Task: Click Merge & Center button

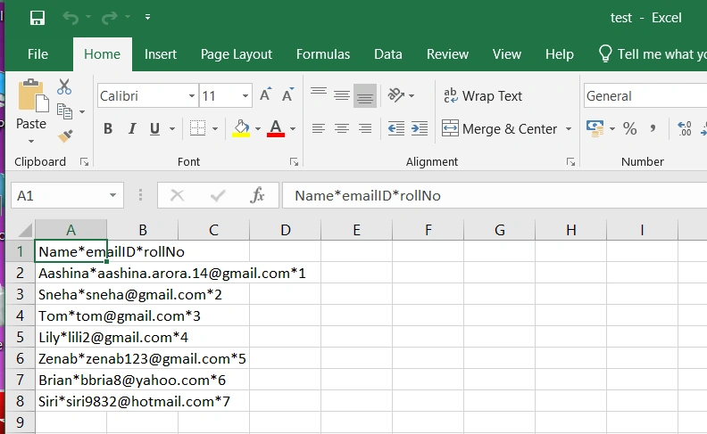Action: [x=500, y=128]
